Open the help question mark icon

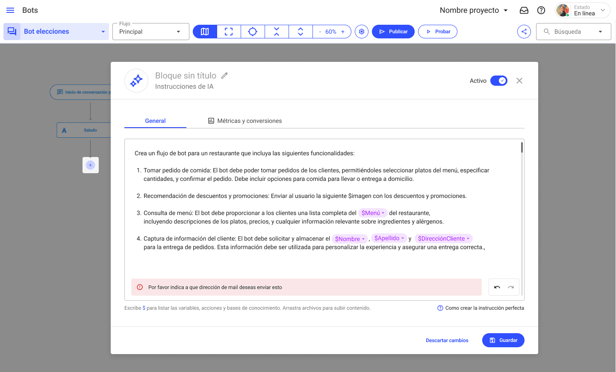click(x=541, y=10)
